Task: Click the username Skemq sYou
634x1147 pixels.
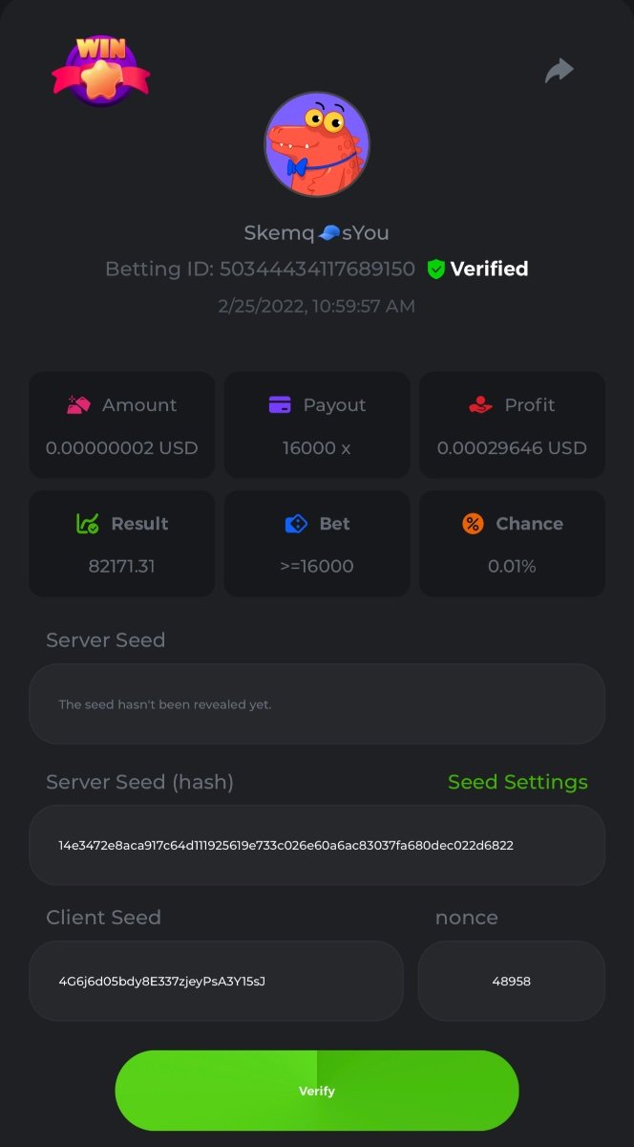Action: coord(317,233)
